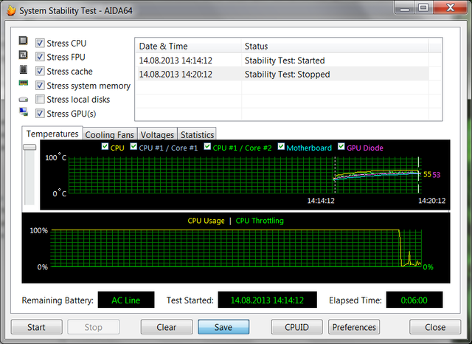
Task: Click the temperature graph vertical slider
Action: coord(29,147)
